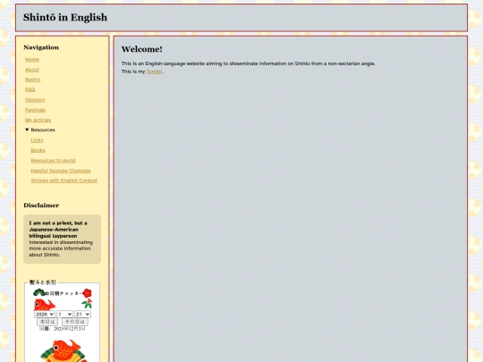
Task: Open the Links resource page
Action: [x=37, y=140]
